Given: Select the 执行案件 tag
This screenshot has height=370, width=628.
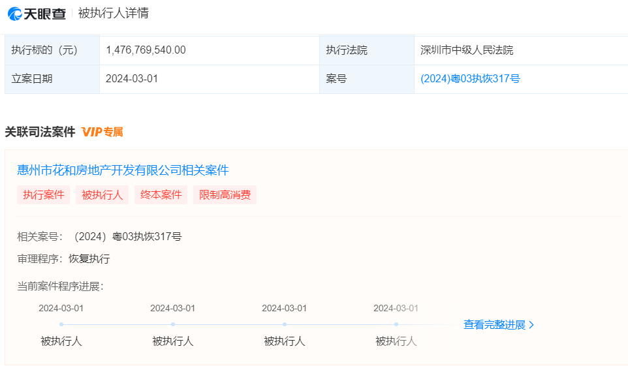Looking at the screenshot, I should coord(44,194).
